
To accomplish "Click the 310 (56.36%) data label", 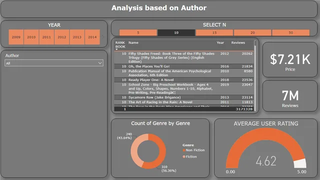I will point(168,168).
